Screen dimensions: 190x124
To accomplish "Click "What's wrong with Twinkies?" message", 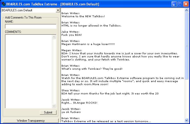I will click(x=92, y=69).
